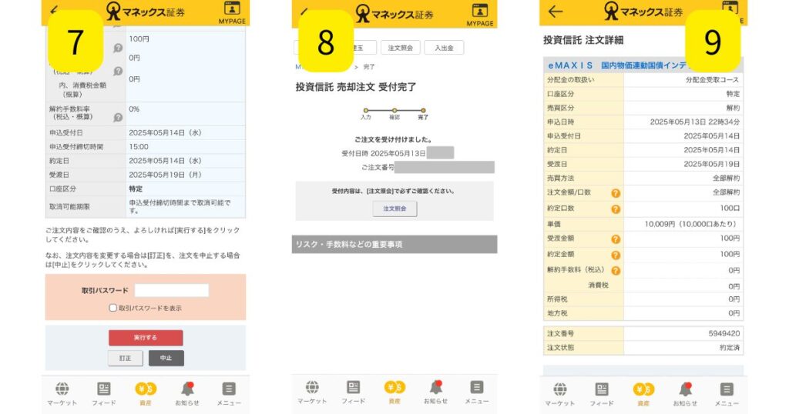Select 2025年05月13日 22時34分 application time

click(695, 122)
